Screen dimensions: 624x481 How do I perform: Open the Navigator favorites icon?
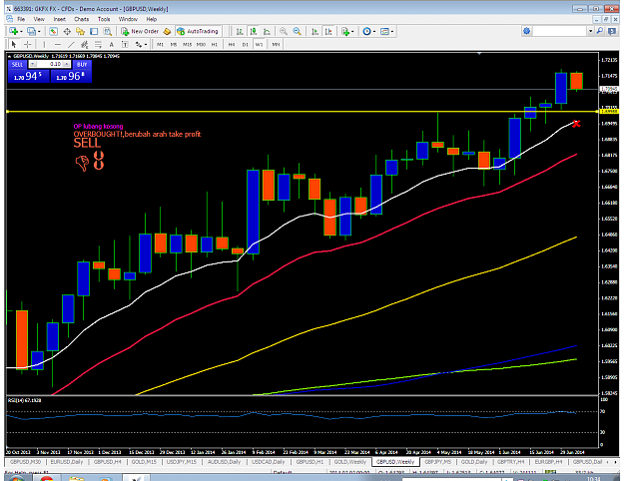[81, 31]
